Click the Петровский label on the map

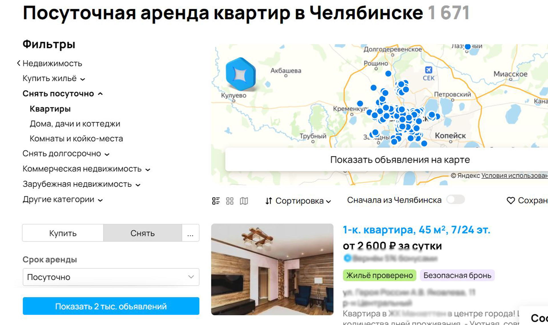452,94
